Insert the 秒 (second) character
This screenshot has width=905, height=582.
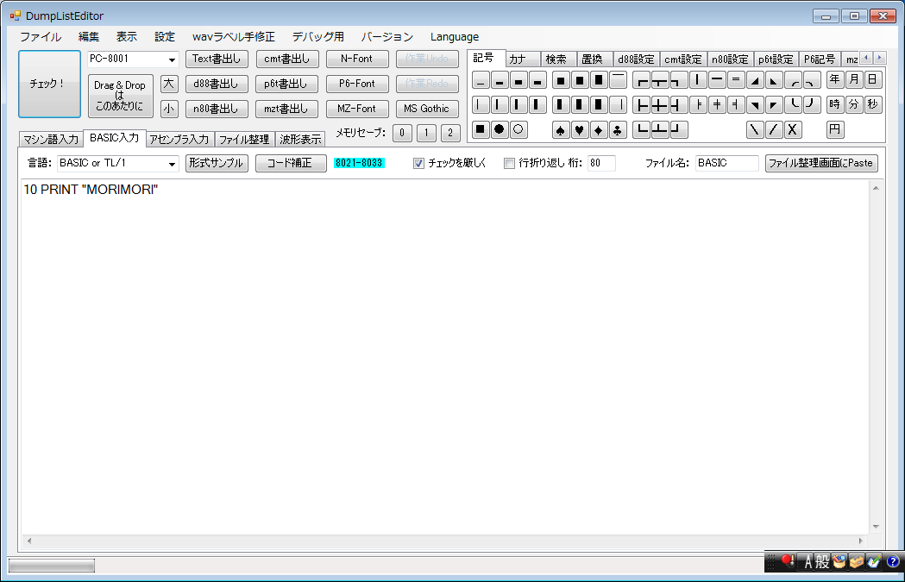[x=873, y=104]
